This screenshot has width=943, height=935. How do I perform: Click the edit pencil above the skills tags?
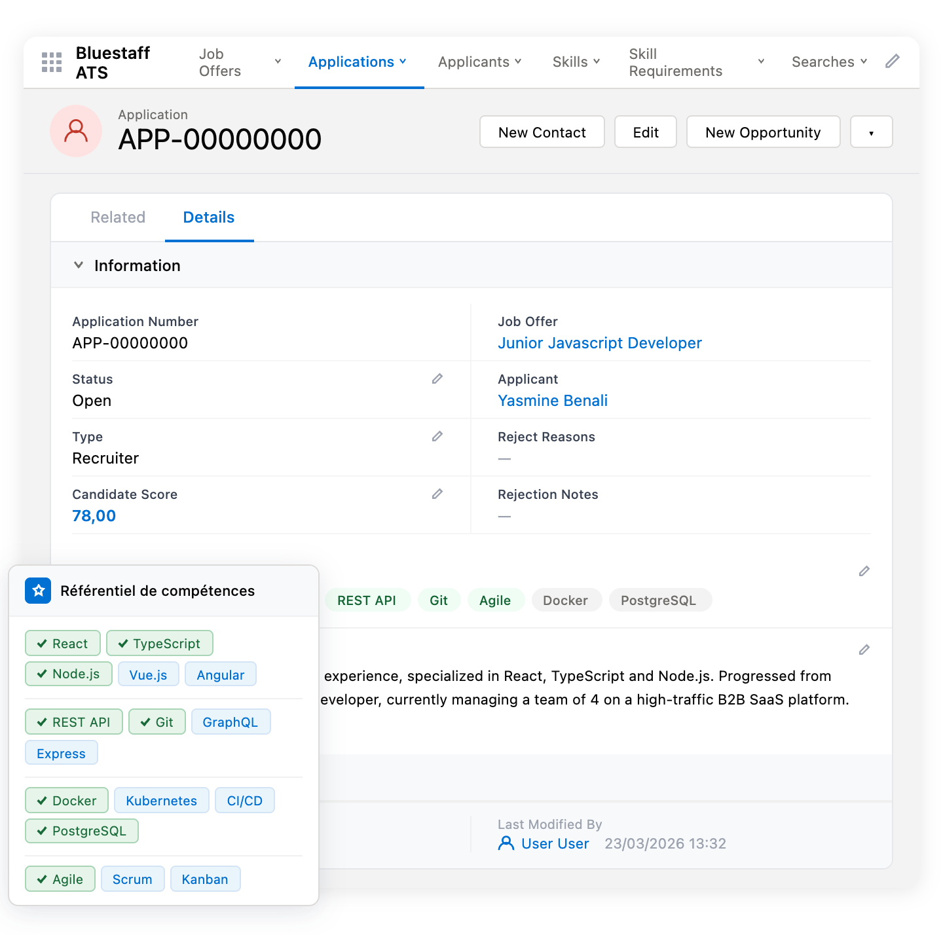coord(864,571)
